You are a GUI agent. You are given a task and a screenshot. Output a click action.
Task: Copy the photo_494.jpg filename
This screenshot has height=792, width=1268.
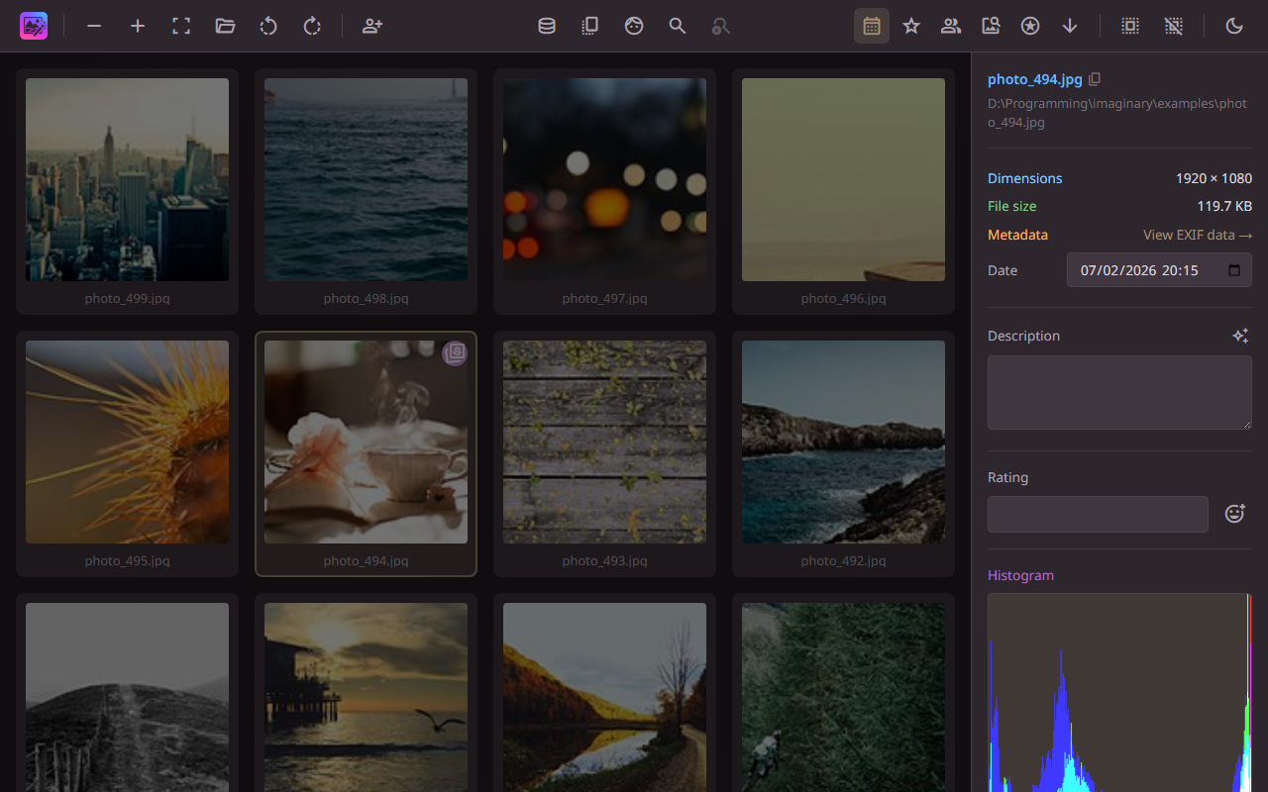click(x=1094, y=78)
